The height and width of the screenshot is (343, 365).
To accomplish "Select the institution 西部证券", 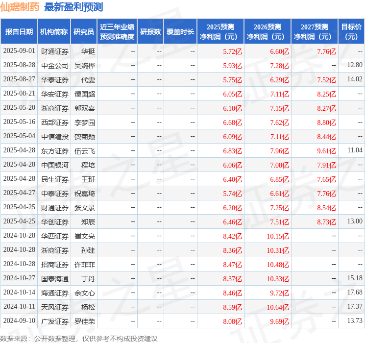I will (x=55, y=122).
